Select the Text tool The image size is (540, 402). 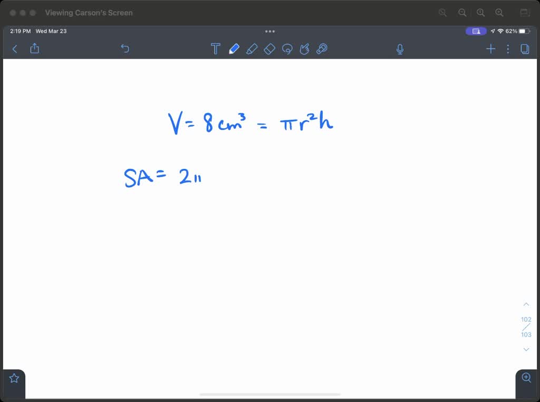tap(215, 49)
